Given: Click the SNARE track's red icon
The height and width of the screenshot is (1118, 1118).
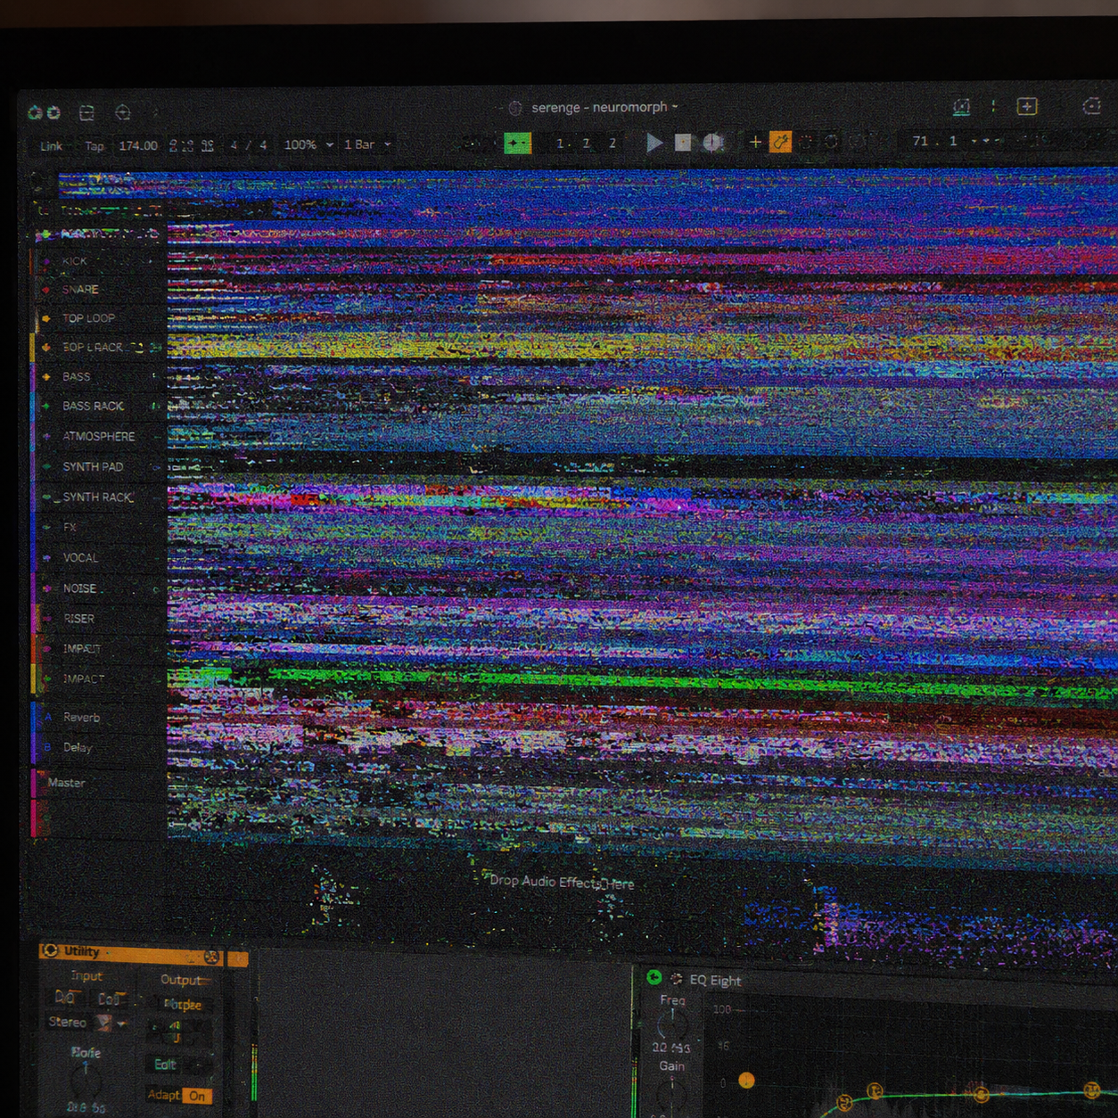Looking at the screenshot, I should 46,290.
